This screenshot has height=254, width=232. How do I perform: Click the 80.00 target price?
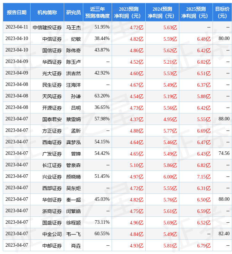[x=224, y=38]
